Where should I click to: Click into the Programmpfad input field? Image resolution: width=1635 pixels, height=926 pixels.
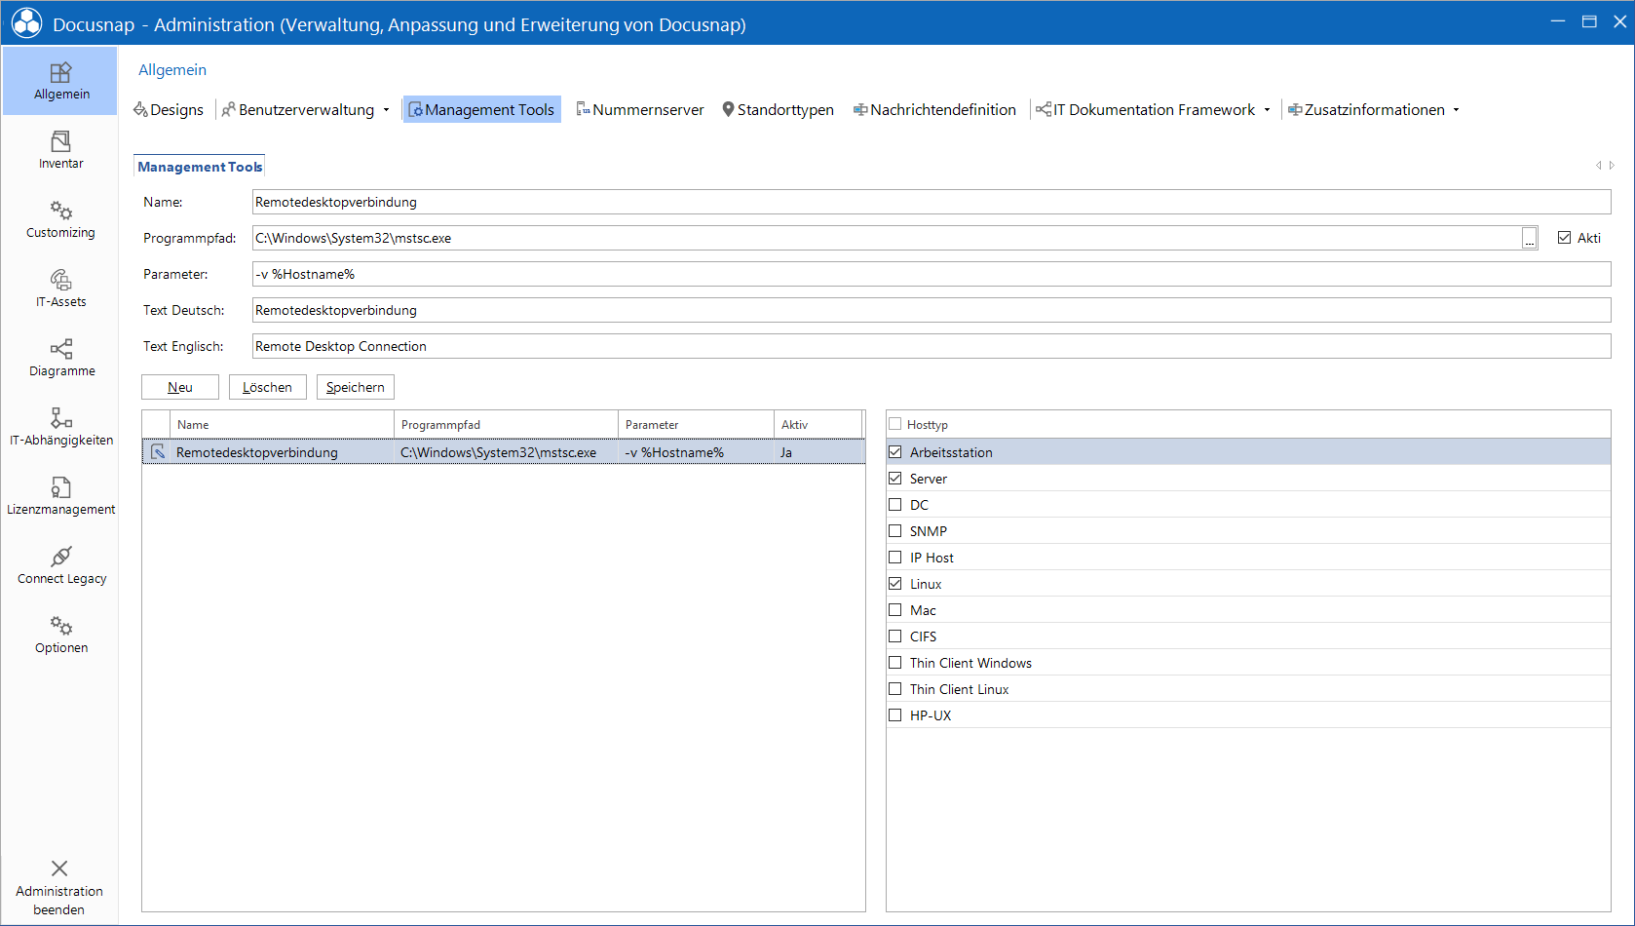click(887, 238)
